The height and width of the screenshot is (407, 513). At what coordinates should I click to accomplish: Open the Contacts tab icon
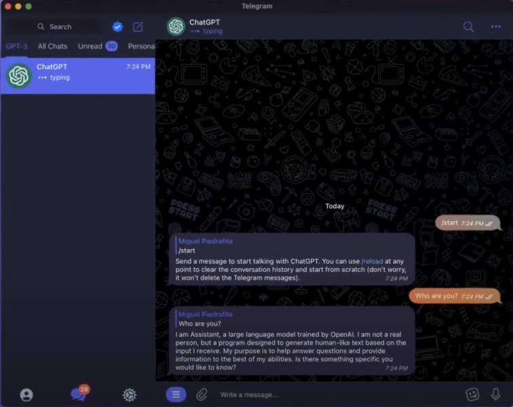click(x=26, y=395)
